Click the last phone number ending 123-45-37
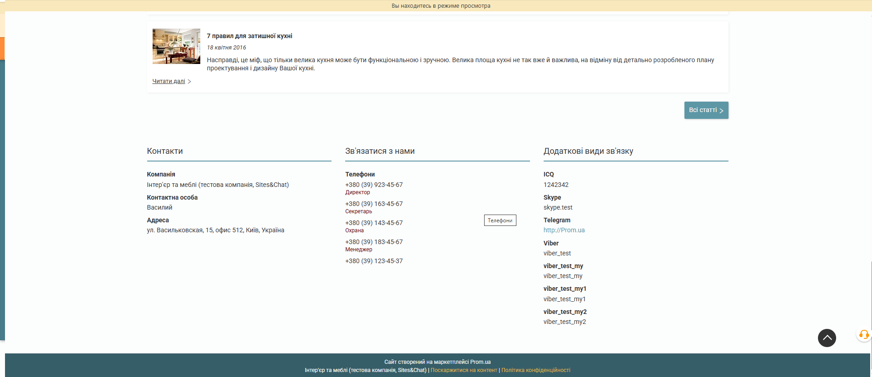872x377 pixels. [x=374, y=261]
